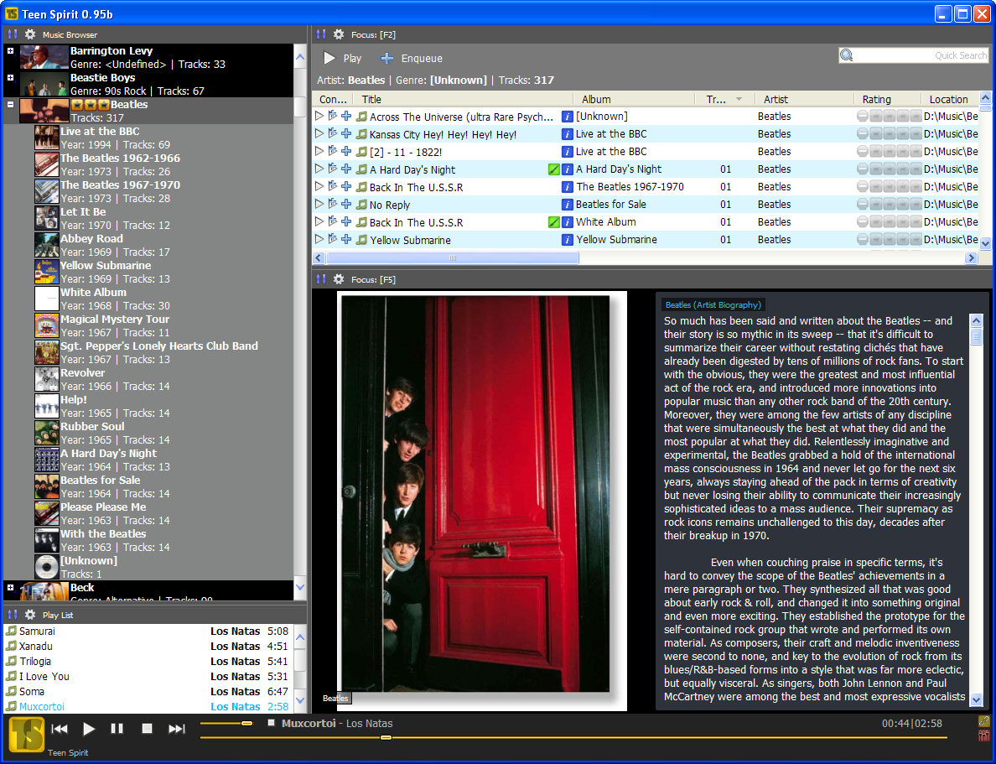Click the Location column header

pos(950,99)
